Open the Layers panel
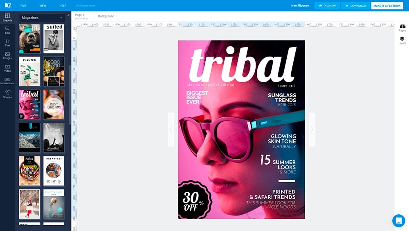 click(402, 40)
